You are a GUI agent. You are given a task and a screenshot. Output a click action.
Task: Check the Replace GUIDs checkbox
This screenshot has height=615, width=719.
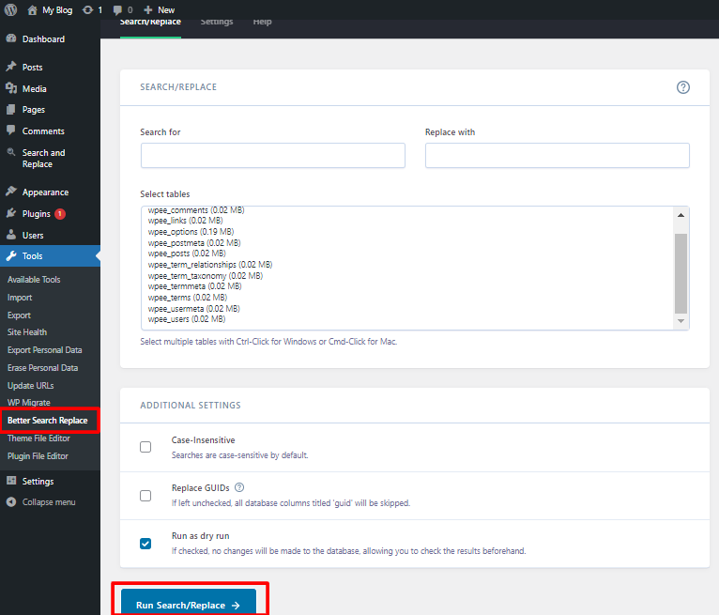point(145,496)
